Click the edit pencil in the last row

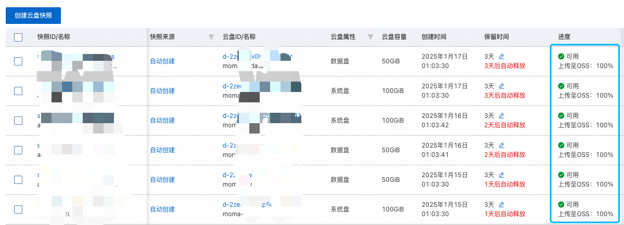tap(502, 204)
